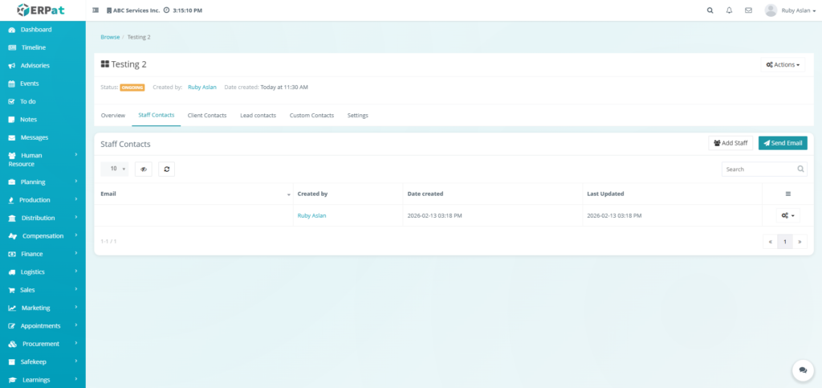Toggle column visibility eye button
The width and height of the screenshot is (822, 388).
[144, 169]
